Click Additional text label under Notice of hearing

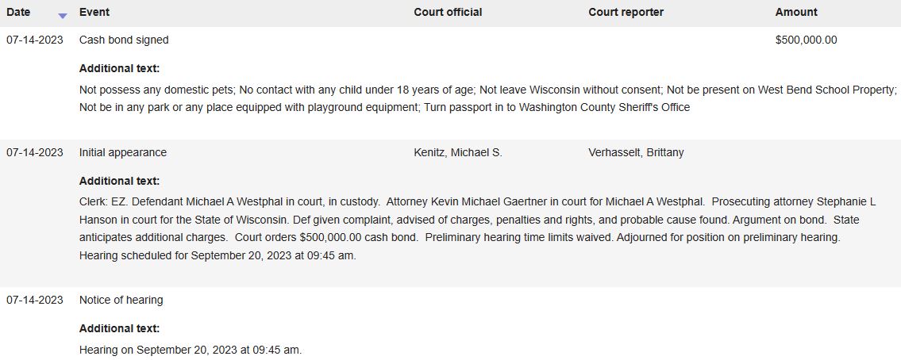point(120,329)
